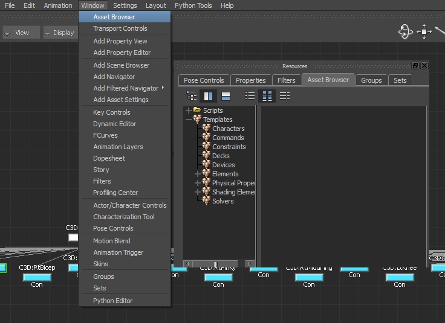
Task: Open the Edit menu
Action: click(29, 5)
